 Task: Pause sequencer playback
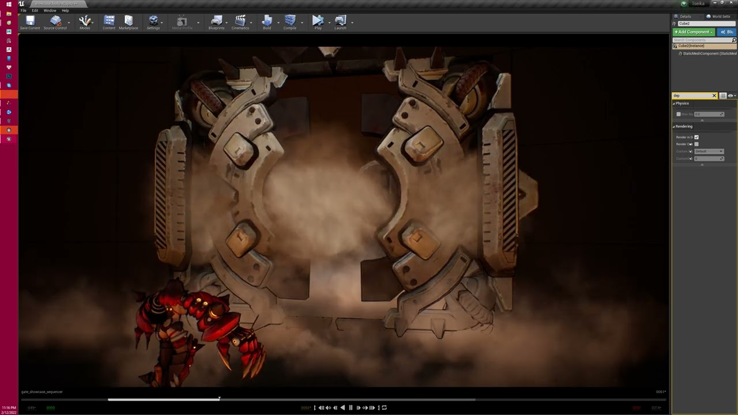pyautogui.click(x=351, y=408)
